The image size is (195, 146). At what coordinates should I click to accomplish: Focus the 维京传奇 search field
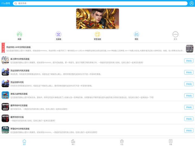(100, 3)
